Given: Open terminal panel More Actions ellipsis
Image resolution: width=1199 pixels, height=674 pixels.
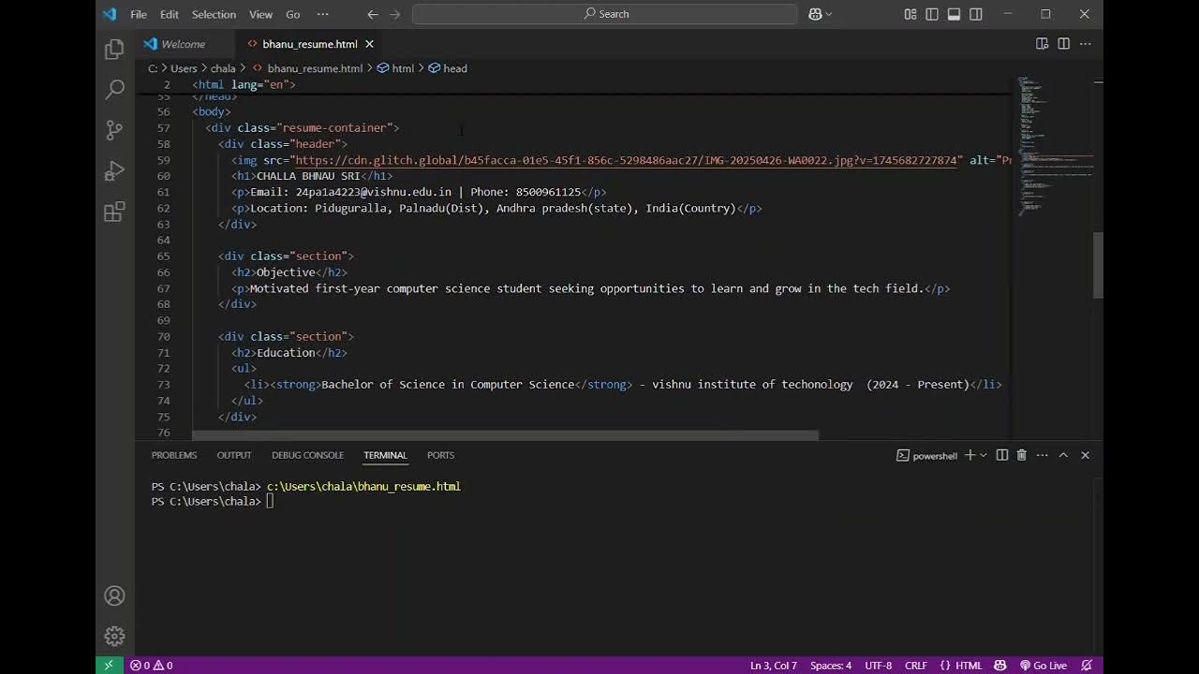Looking at the screenshot, I should tap(1042, 455).
